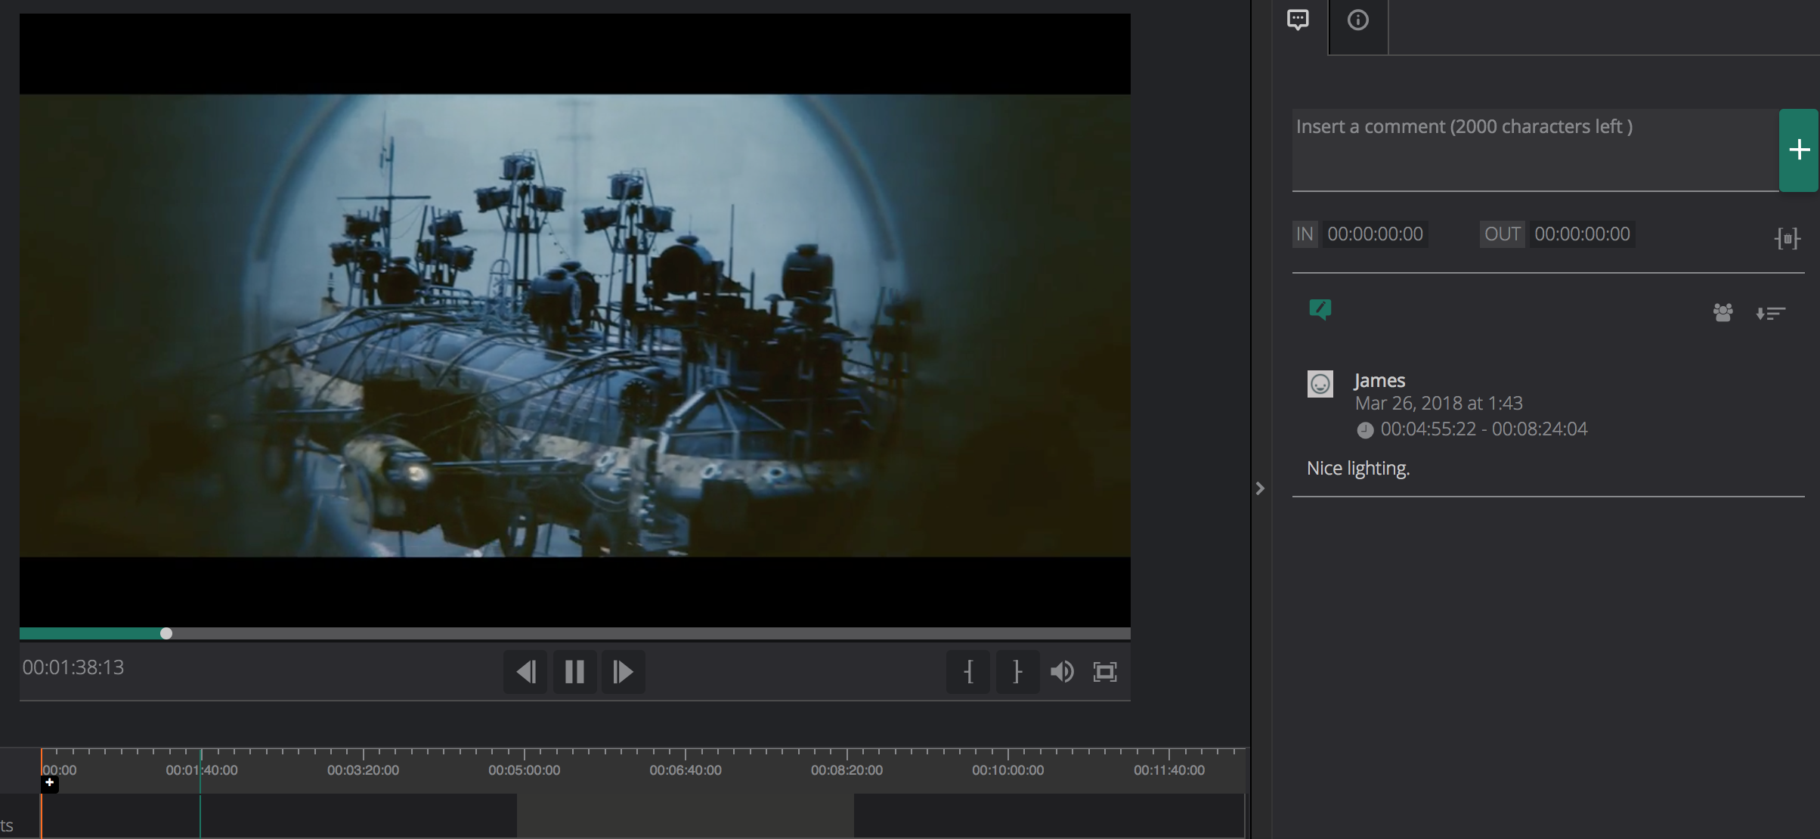Edit the IN timecode field
The width and height of the screenshot is (1820, 839).
pyautogui.click(x=1375, y=234)
